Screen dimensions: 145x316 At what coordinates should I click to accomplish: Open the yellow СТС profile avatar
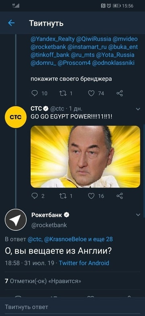[x=16, y=117]
